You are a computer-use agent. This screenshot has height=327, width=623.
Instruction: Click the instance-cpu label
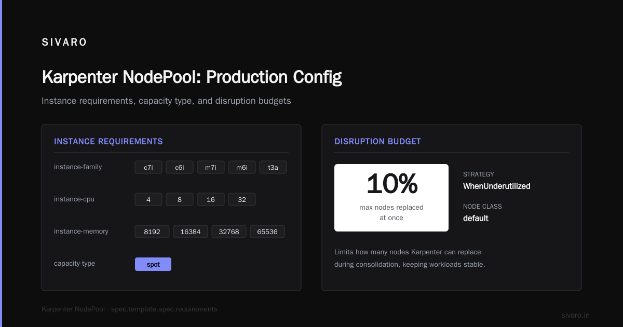click(x=74, y=199)
